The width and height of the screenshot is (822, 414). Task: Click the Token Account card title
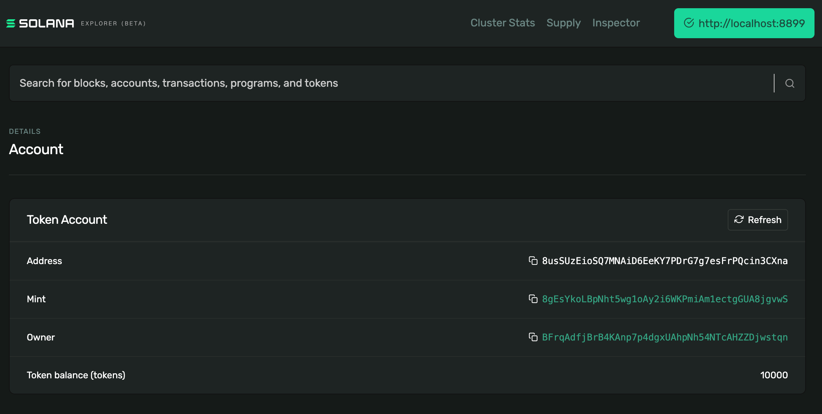point(67,219)
